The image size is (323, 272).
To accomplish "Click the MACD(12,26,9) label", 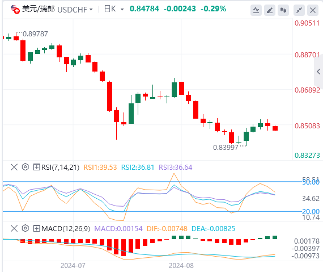I will click(66, 229).
